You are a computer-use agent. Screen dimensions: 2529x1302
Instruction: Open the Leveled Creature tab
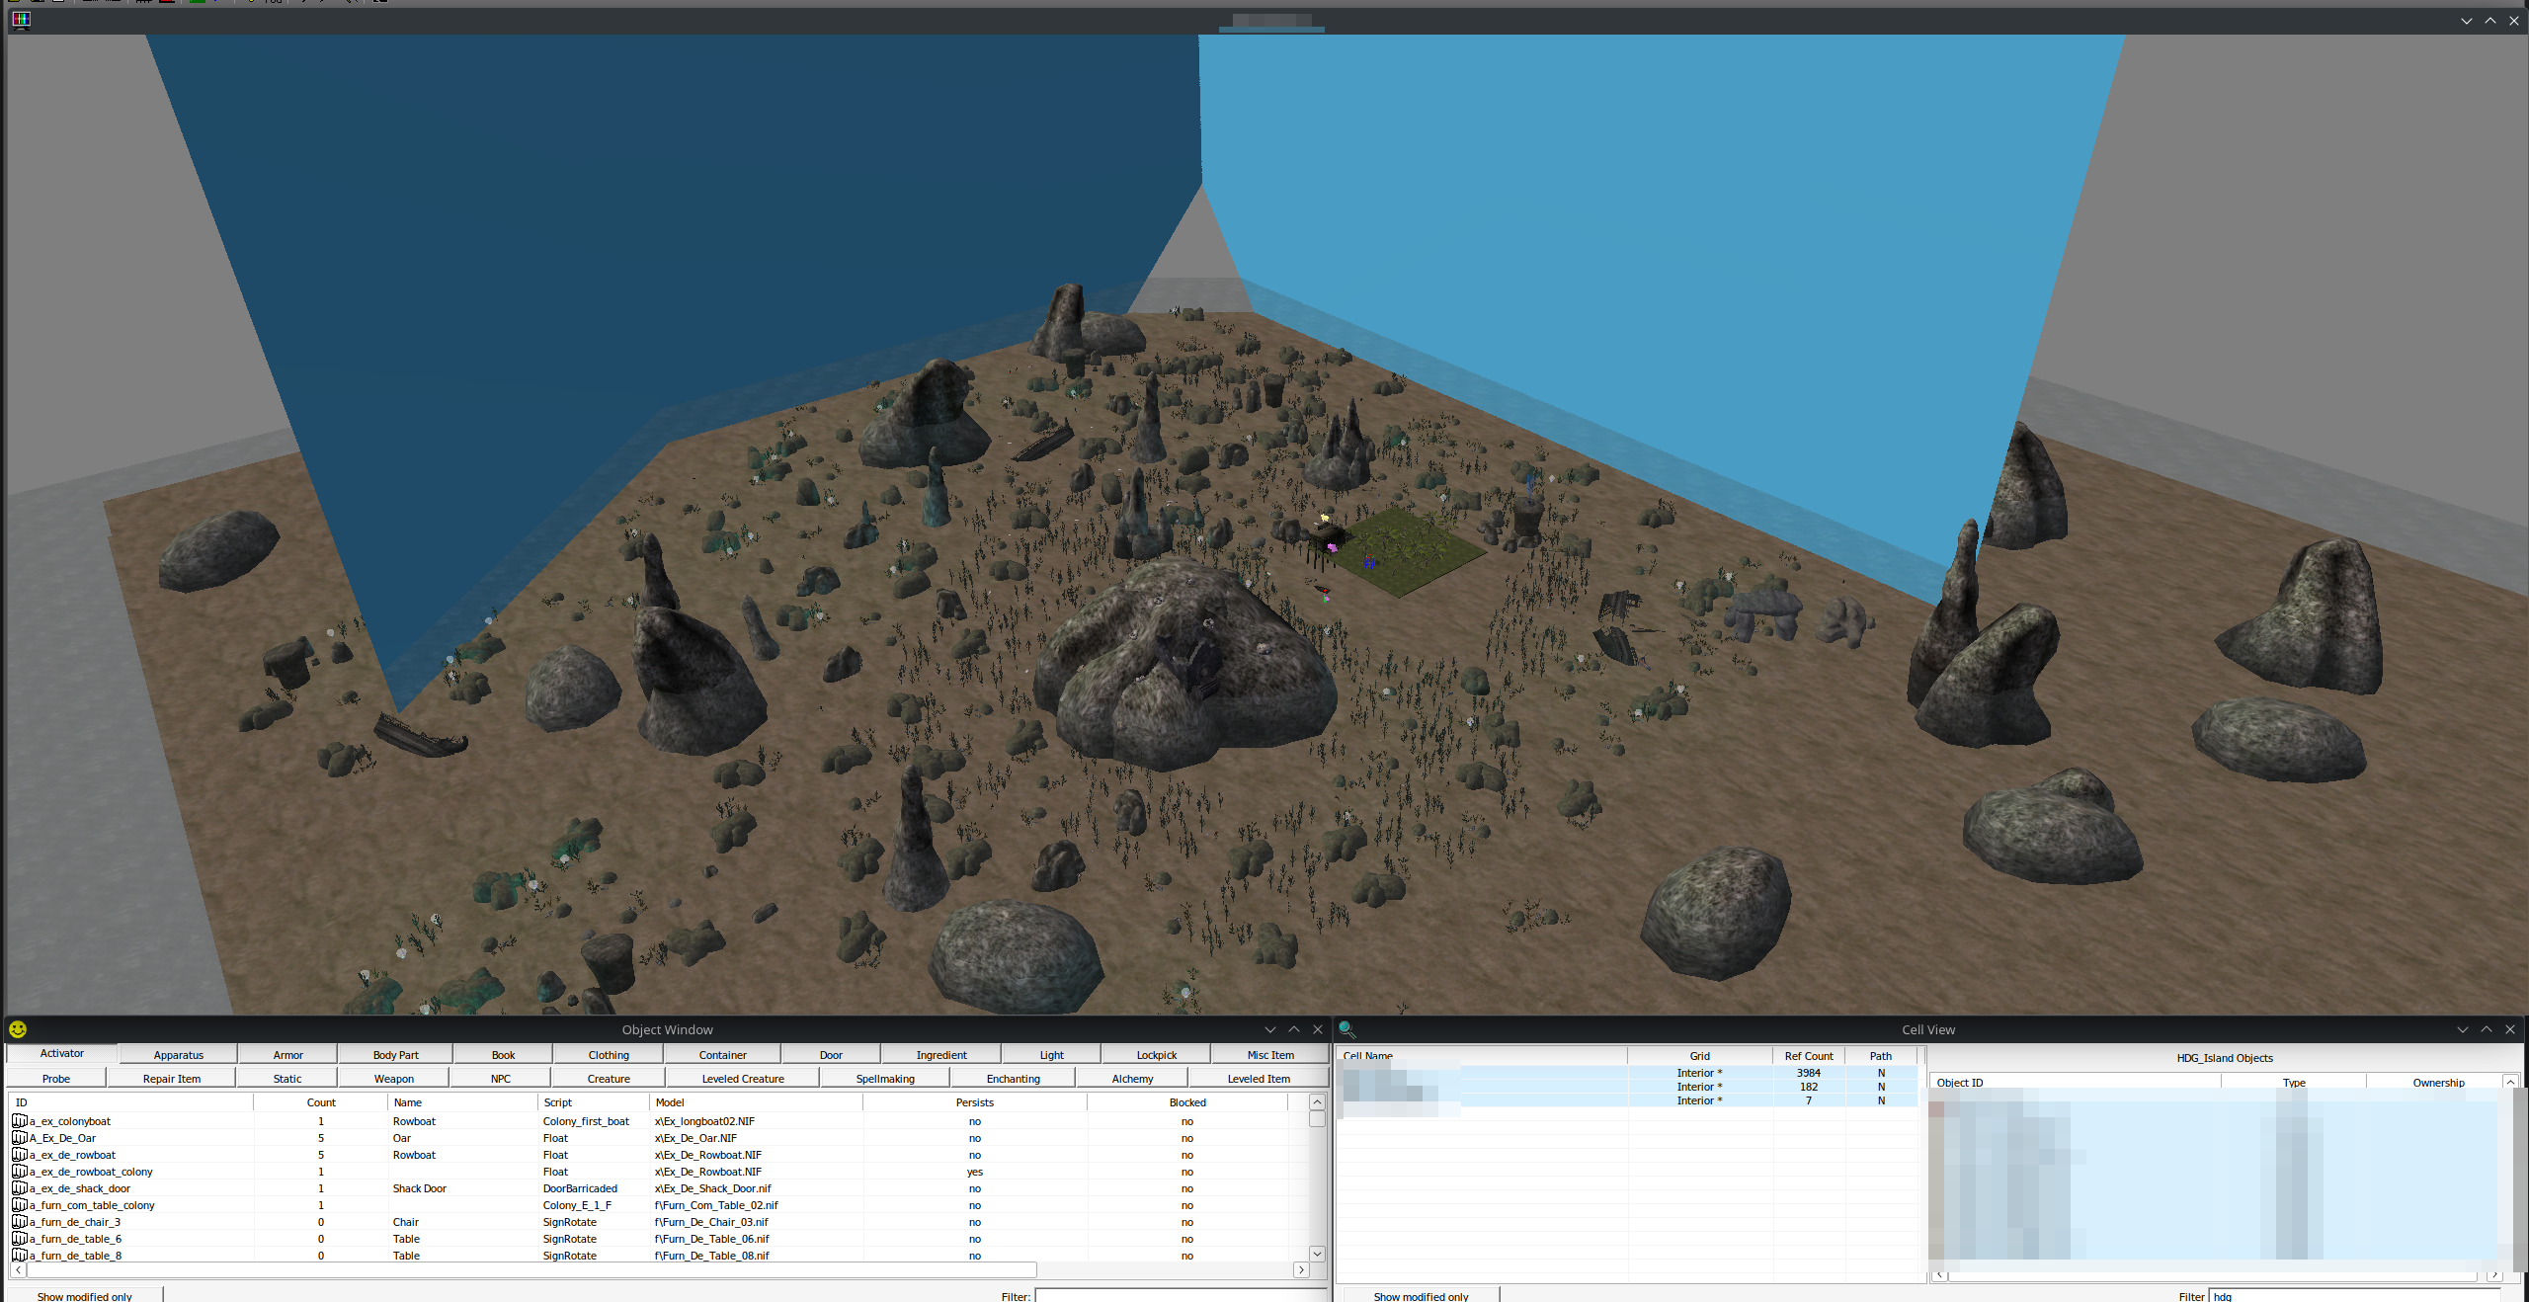tap(743, 1079)
